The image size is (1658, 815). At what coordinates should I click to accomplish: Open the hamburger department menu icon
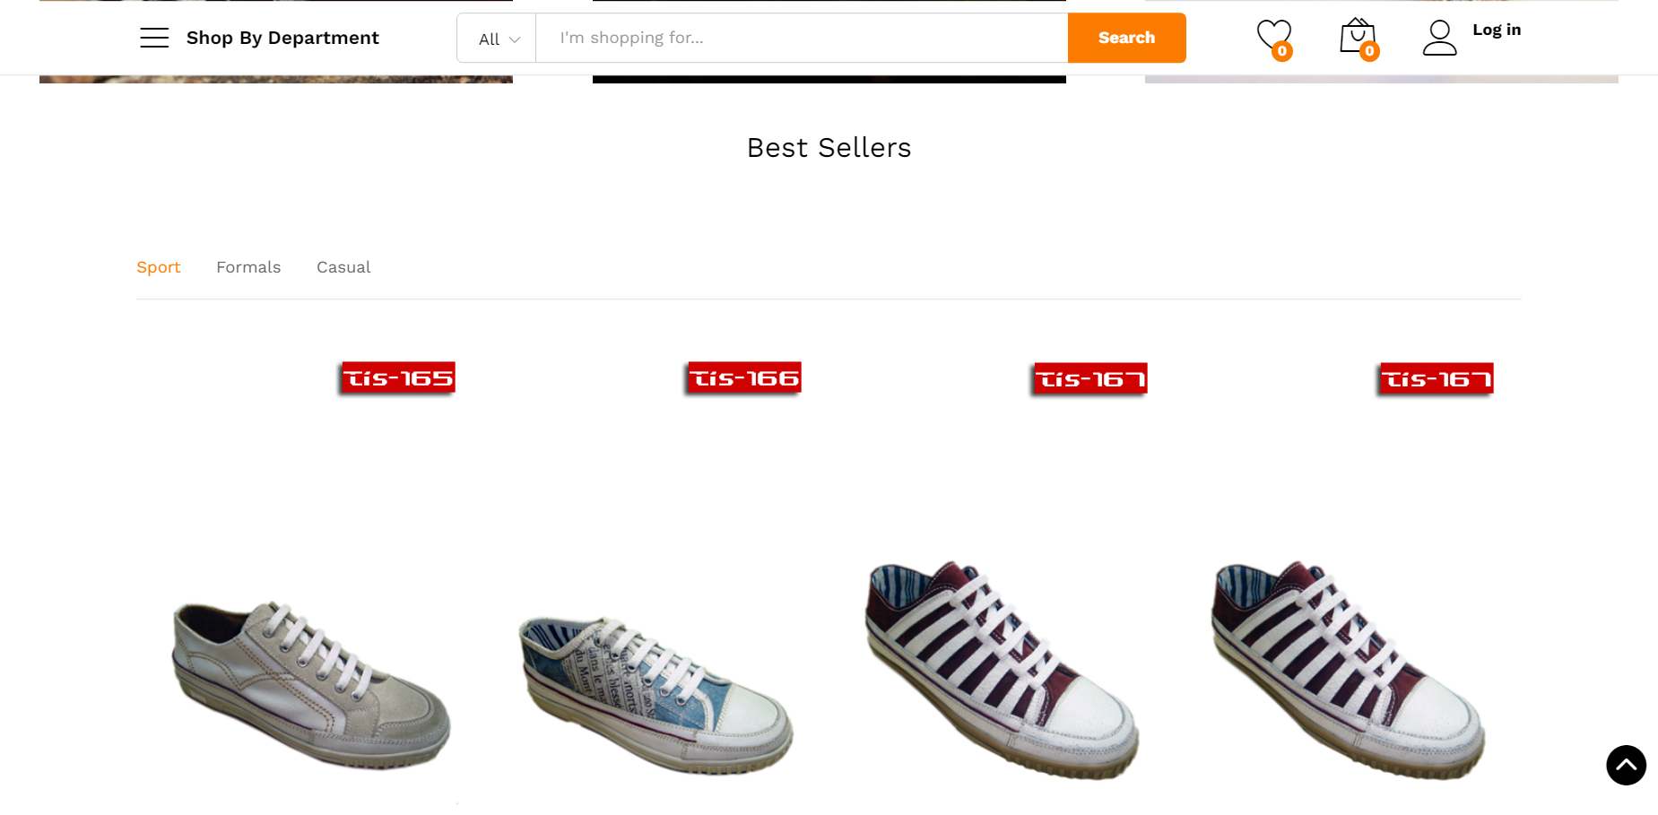pos(154,38)
